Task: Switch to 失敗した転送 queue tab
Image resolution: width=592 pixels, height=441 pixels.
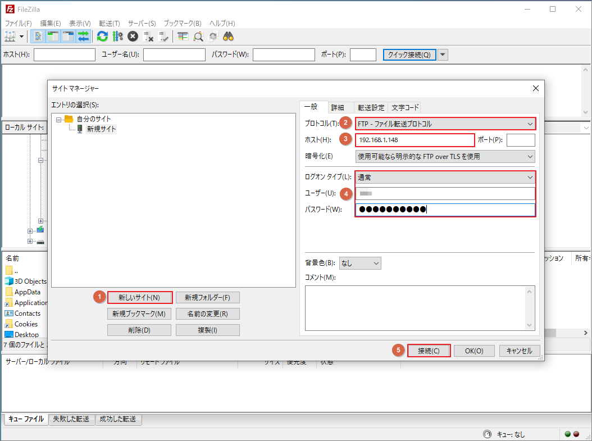Action: pos(71,419)
